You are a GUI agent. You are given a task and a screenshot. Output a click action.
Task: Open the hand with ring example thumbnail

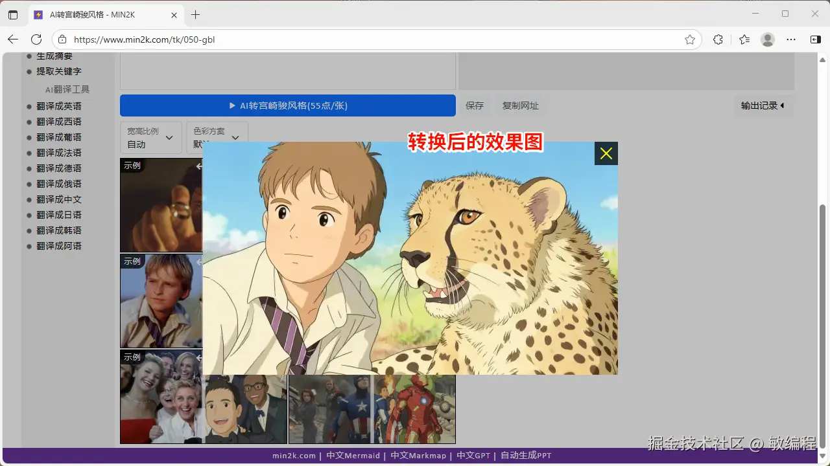point(161,205)
